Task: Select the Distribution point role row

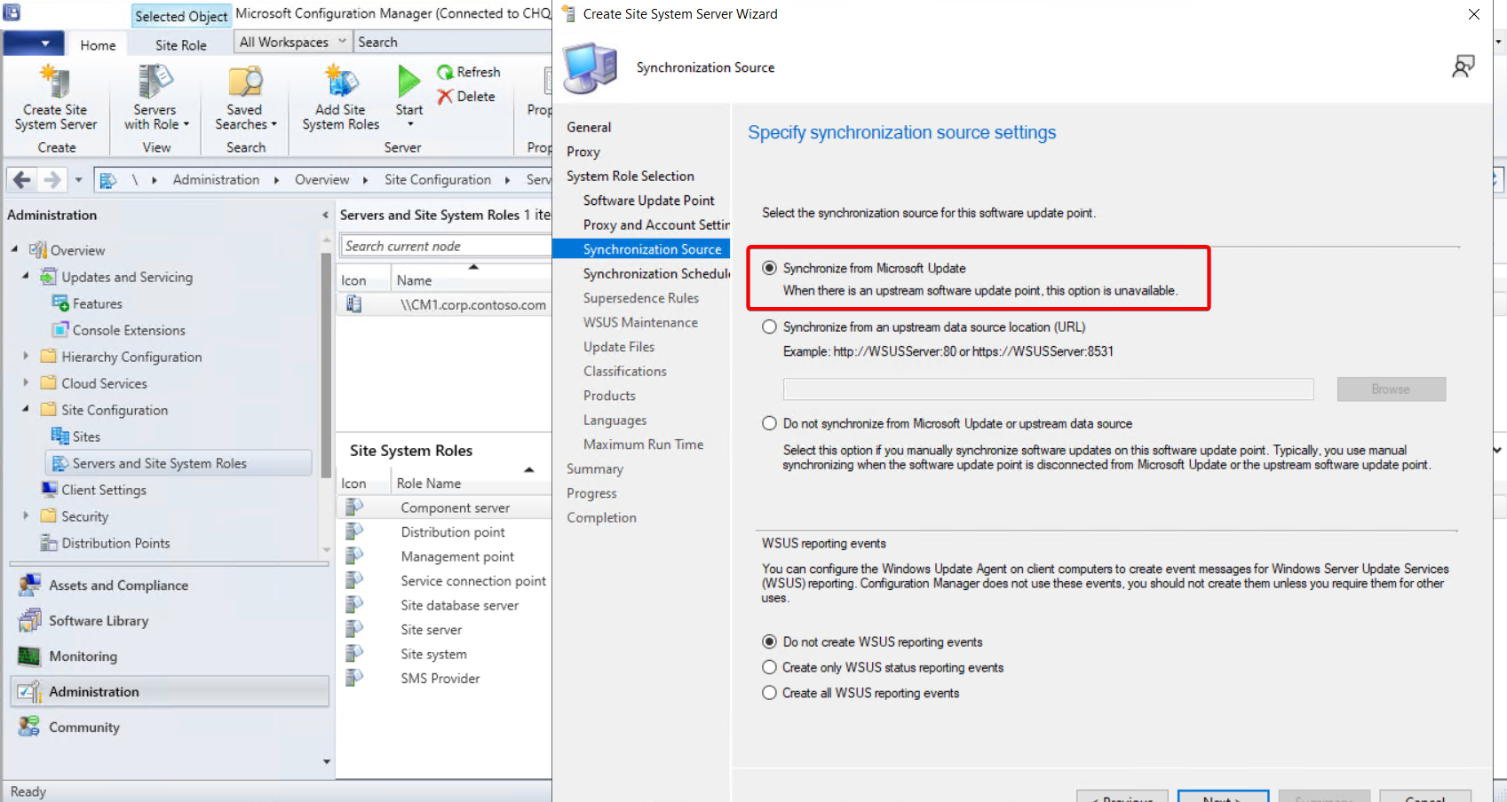Action: tap(444, 532)
